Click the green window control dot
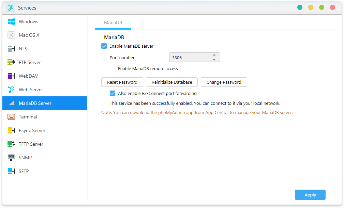This screenshot has width=344, height=208. click(x=321, y=7)
